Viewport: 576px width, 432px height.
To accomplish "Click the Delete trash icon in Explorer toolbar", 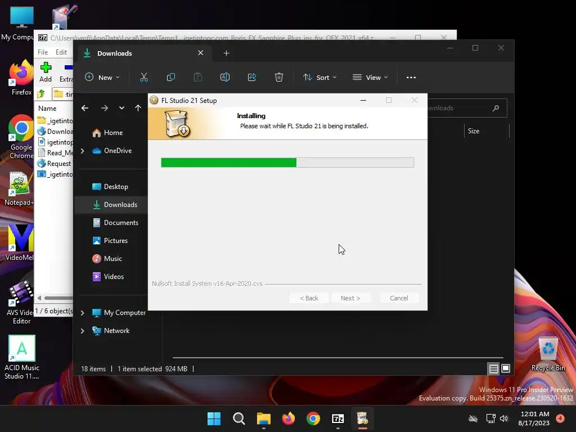I will (279, 77).
